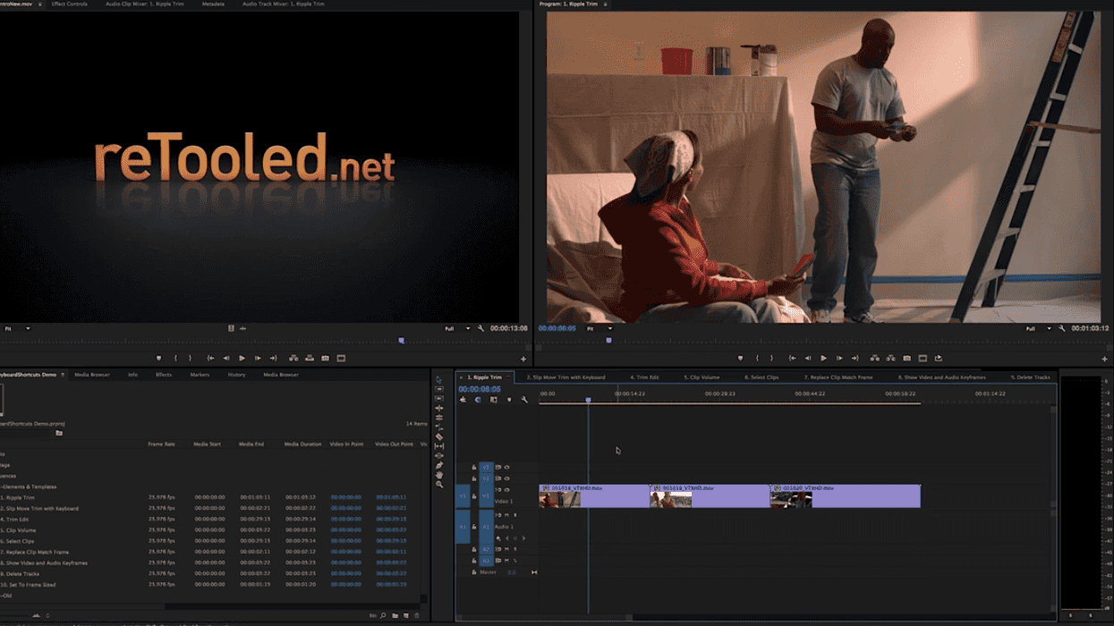
Task: Click the Source monitor scrub bar playhead
Action: pos(401,341)
